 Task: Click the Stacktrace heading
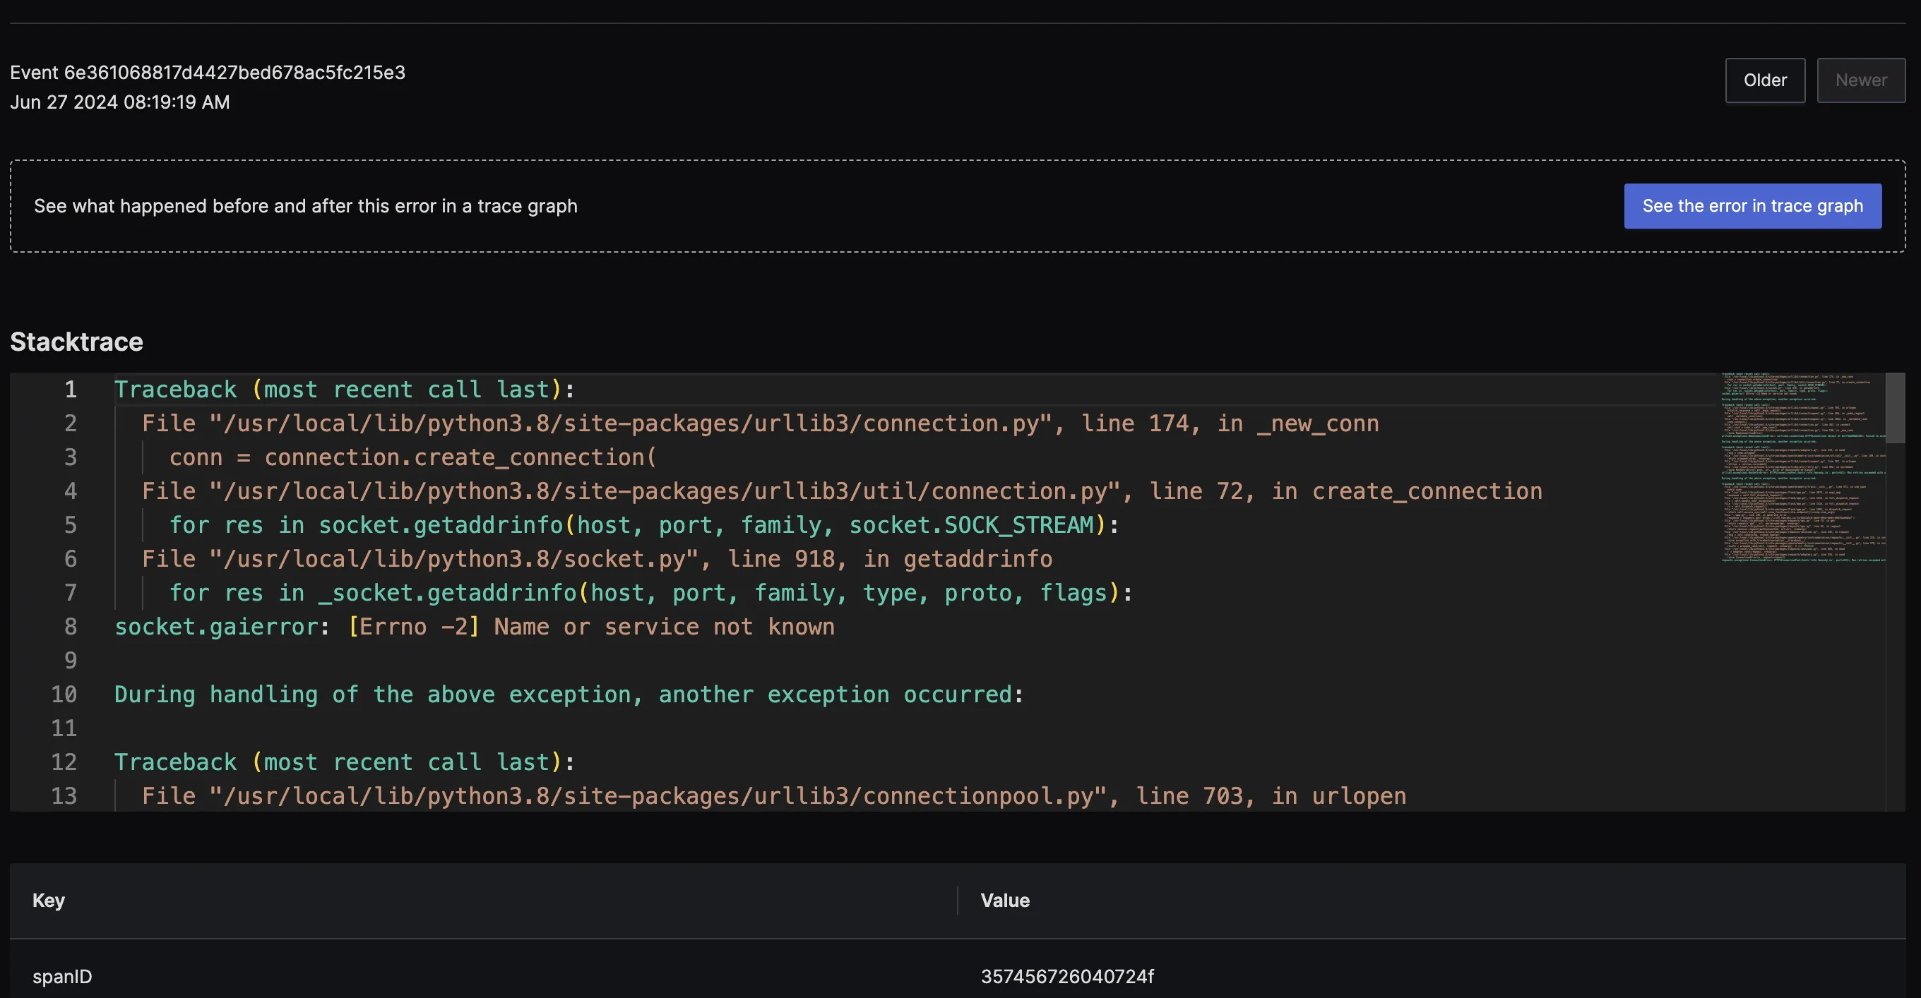(77, 342)
